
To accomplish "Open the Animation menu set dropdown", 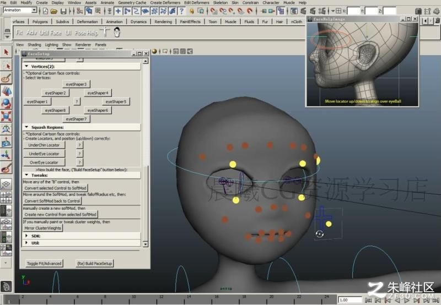I will tap(34, 10).
